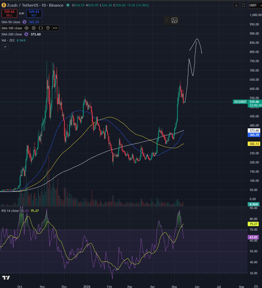The height and width of the screenshot is (288, 262).
Task: Click the white 373.60 SMA price label
Action: (254, 131)
